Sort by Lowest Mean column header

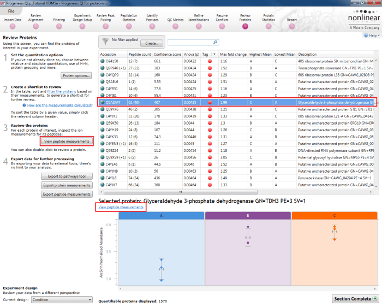pyautogui.click(x=285, y=55)
